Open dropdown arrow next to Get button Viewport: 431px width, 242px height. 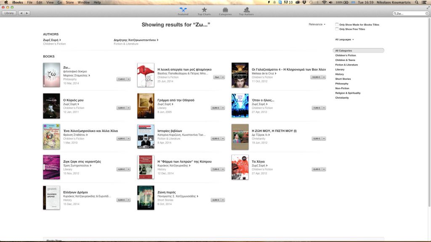223,77
